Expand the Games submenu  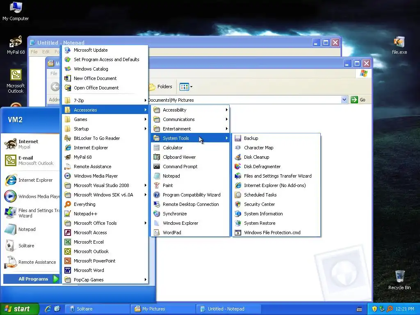click(x=105, y=119)
